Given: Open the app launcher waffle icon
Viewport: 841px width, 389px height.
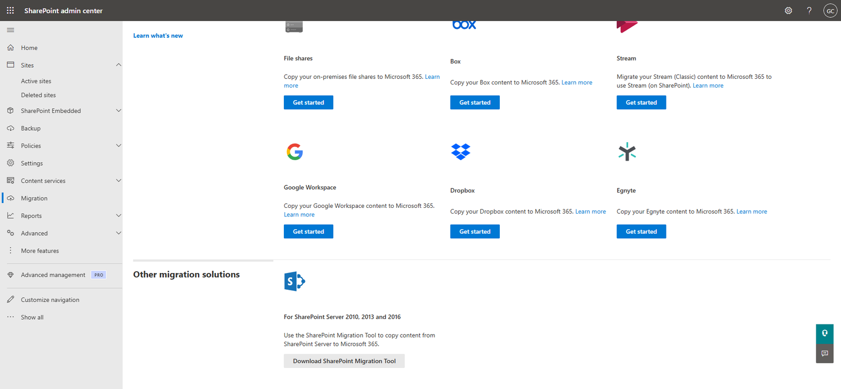Looking at the screenshot, I should point(10,10).
